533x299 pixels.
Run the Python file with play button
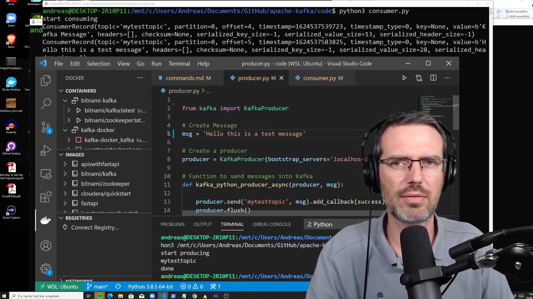[x=404, y=78]
